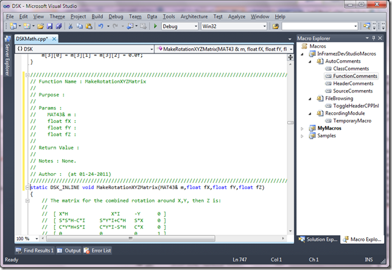Select the ToggleHeaderCPPInl macro
392x270 pixels.
tap(355, 106)
